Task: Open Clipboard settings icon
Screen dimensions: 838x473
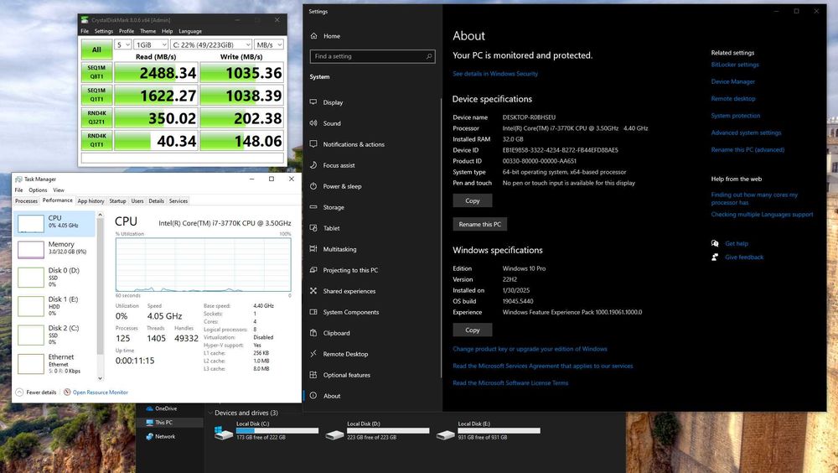Action: (x=313, y=333)
